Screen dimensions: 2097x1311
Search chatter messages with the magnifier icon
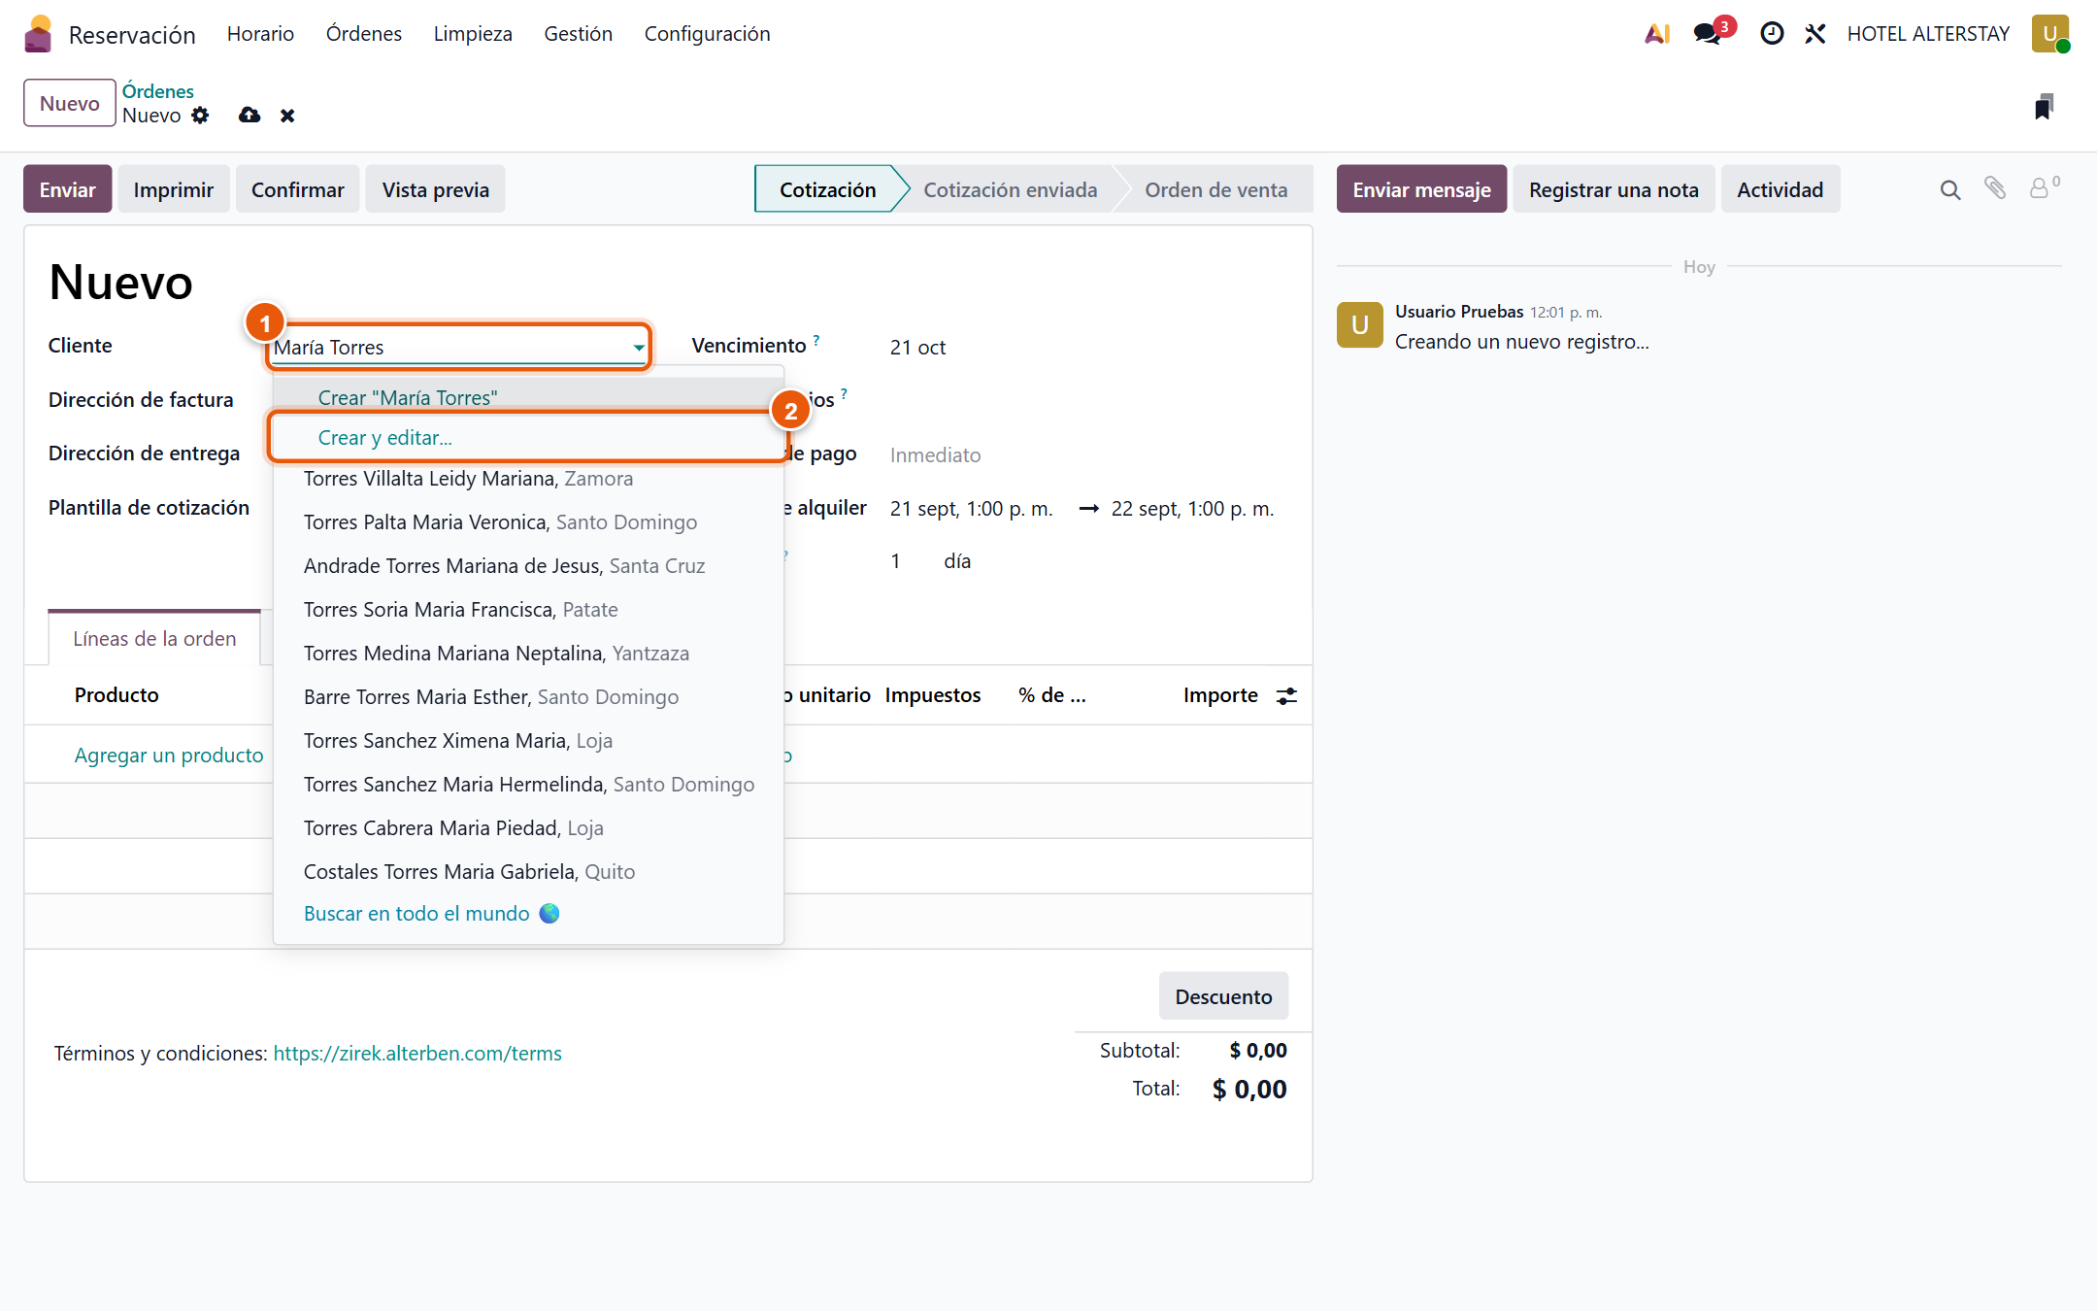[1950, 189]
